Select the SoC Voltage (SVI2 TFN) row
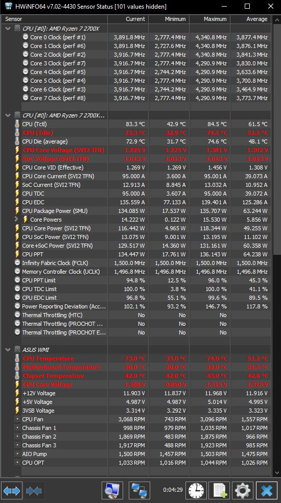Image resolution: width=281 pixels, height=503 pixels. point(143,158)
